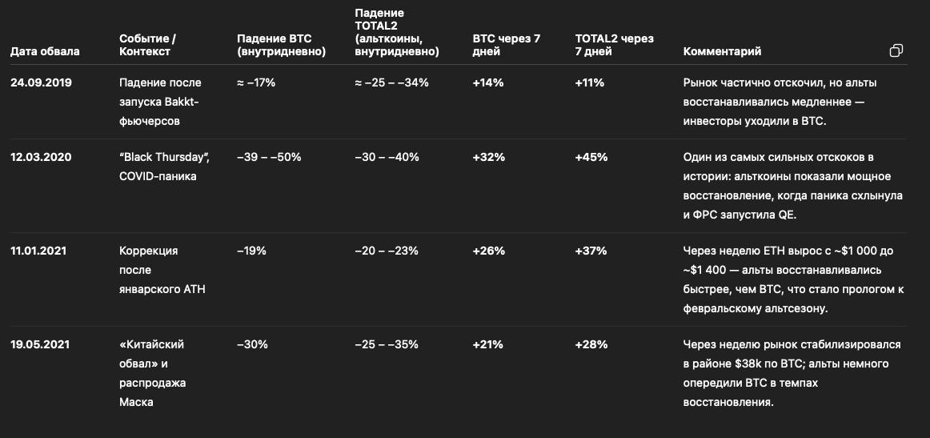
Task: Select the 11.01.2021 date cell
Action: click(x=38, y=251)
